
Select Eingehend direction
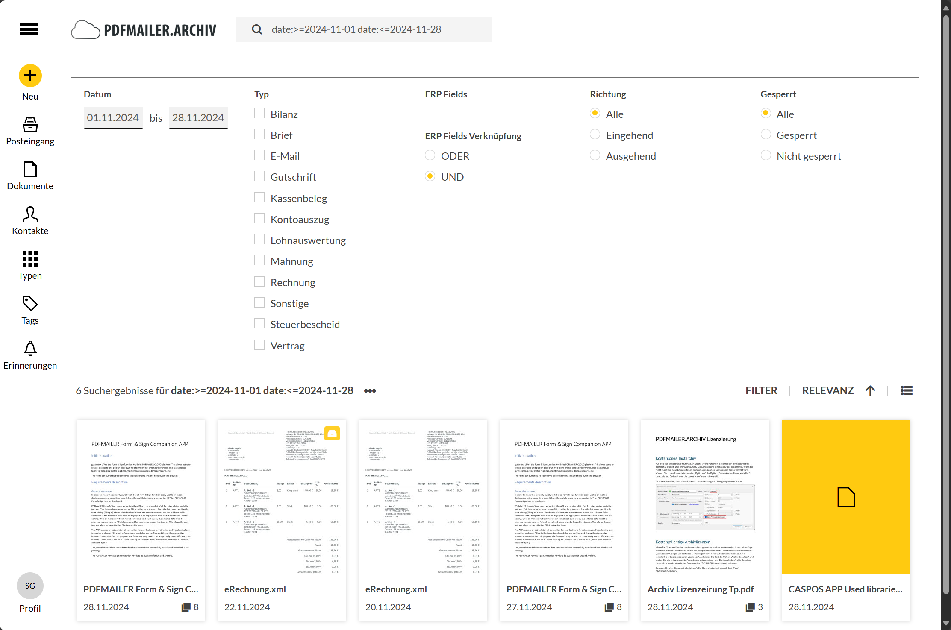595,135
